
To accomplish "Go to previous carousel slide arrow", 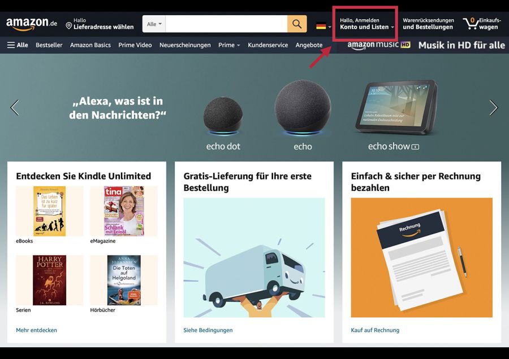I will tap(15, 108).
